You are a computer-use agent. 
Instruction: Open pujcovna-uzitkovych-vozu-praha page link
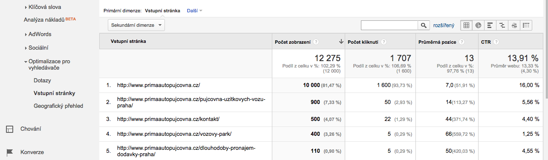click(x=191, y=103)
